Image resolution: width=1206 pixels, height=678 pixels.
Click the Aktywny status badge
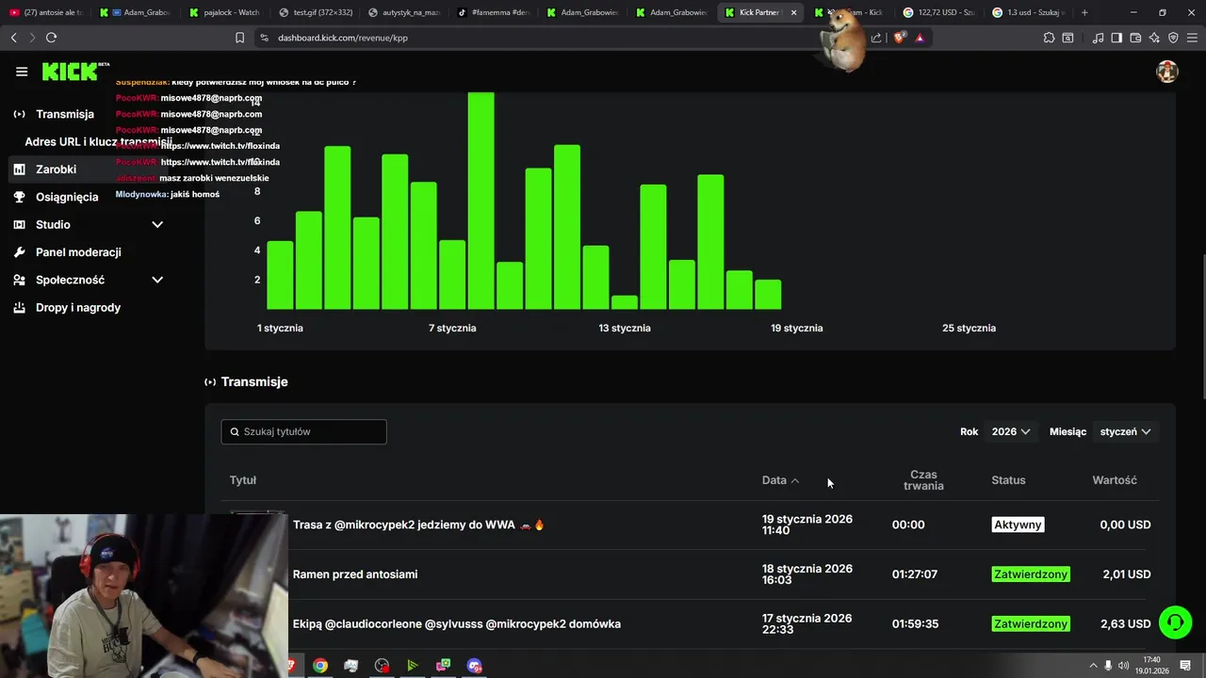click(x=1018, y=525)
